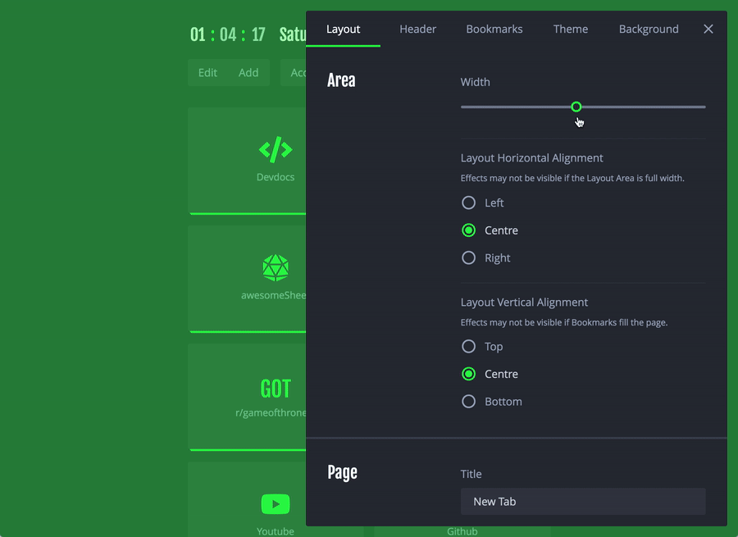Image resolution: width=738 pixels, height=537 pixels.
Task: Select Top vertical alignment
Action: click(482, 347)
